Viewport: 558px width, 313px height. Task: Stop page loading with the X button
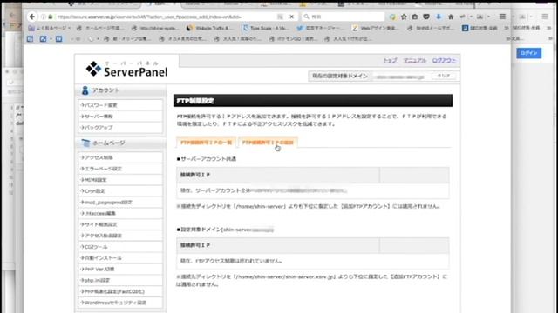point(291,17)
